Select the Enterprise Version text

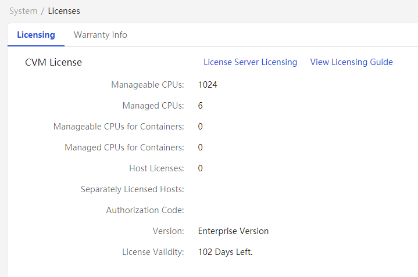click(233, 231)
